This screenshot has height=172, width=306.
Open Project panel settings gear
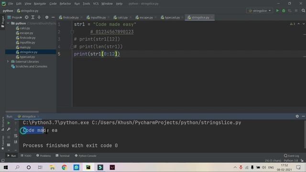pyautogui.click(x=47, y=17)
